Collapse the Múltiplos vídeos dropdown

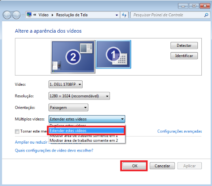tap(87, 119)
